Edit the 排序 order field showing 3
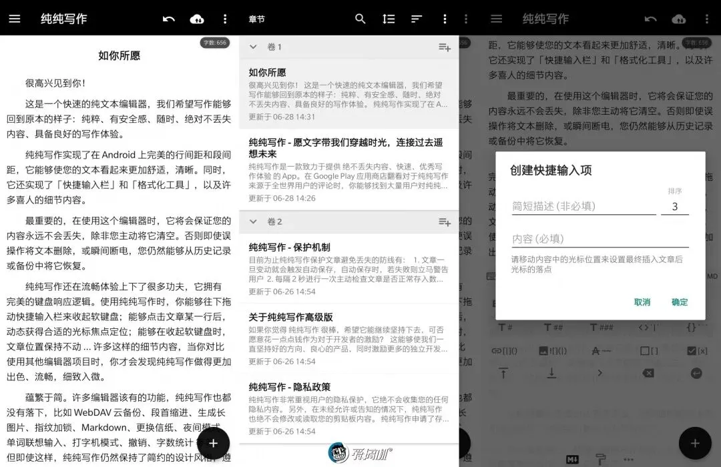 674,206
